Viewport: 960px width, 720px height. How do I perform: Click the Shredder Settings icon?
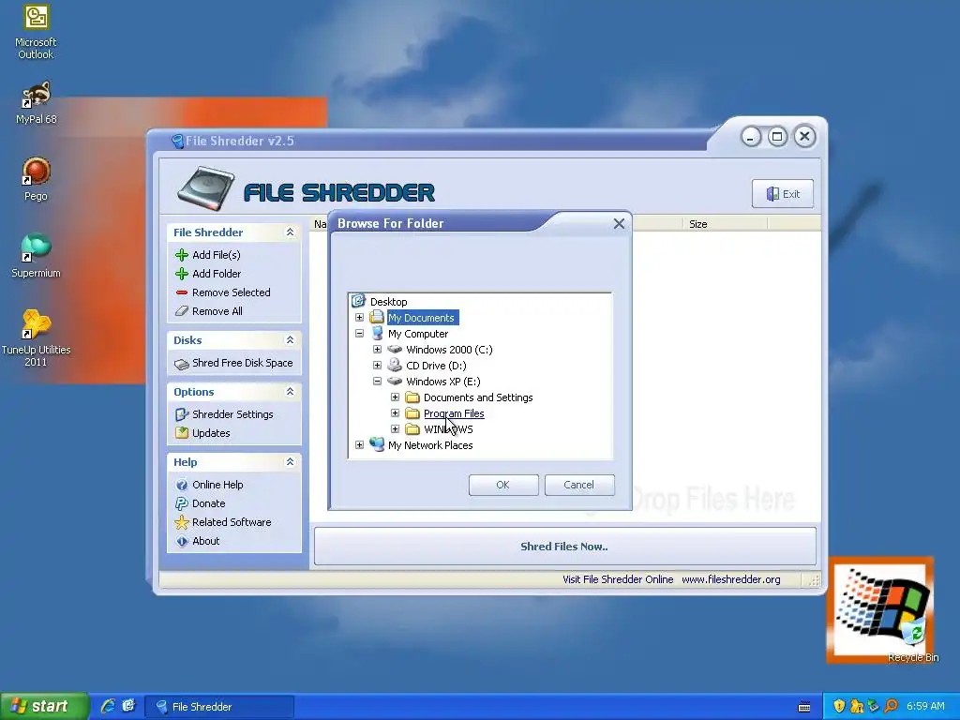181,414
